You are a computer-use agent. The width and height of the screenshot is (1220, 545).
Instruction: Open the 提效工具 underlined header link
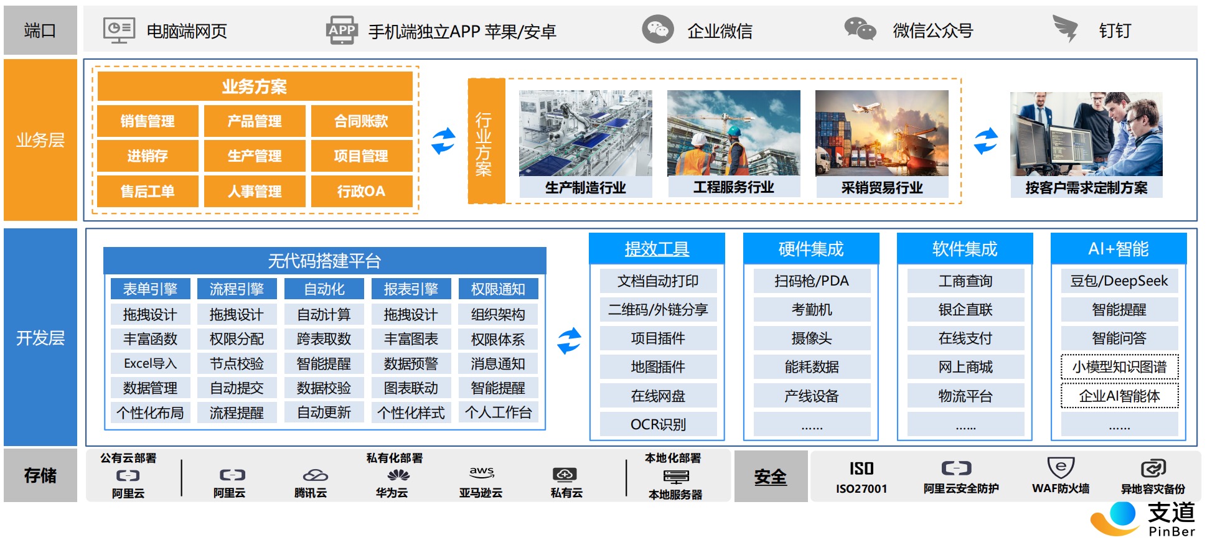point(657,249)
